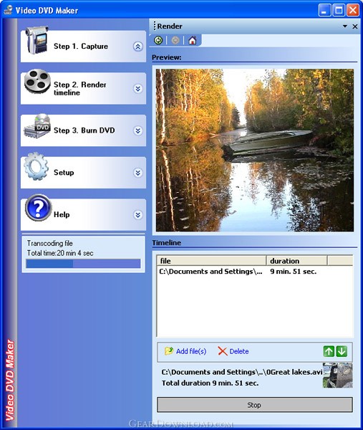The width and height of the screenshot is (363, 430).
Task: Stop the transcoding with Stop button
Action: pyautogui.click(x=254, y=405)
